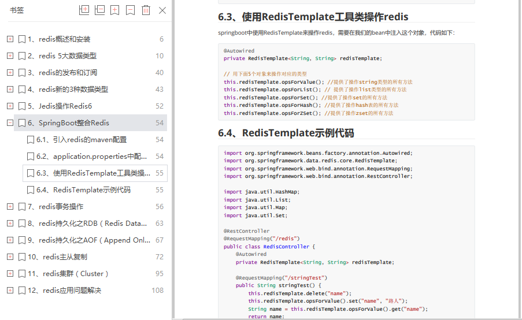The width and height of the screenshot is (522, 320).
Task: Select bookmark '5、Jedis操作Redis6'
Action: click(60, 106)
